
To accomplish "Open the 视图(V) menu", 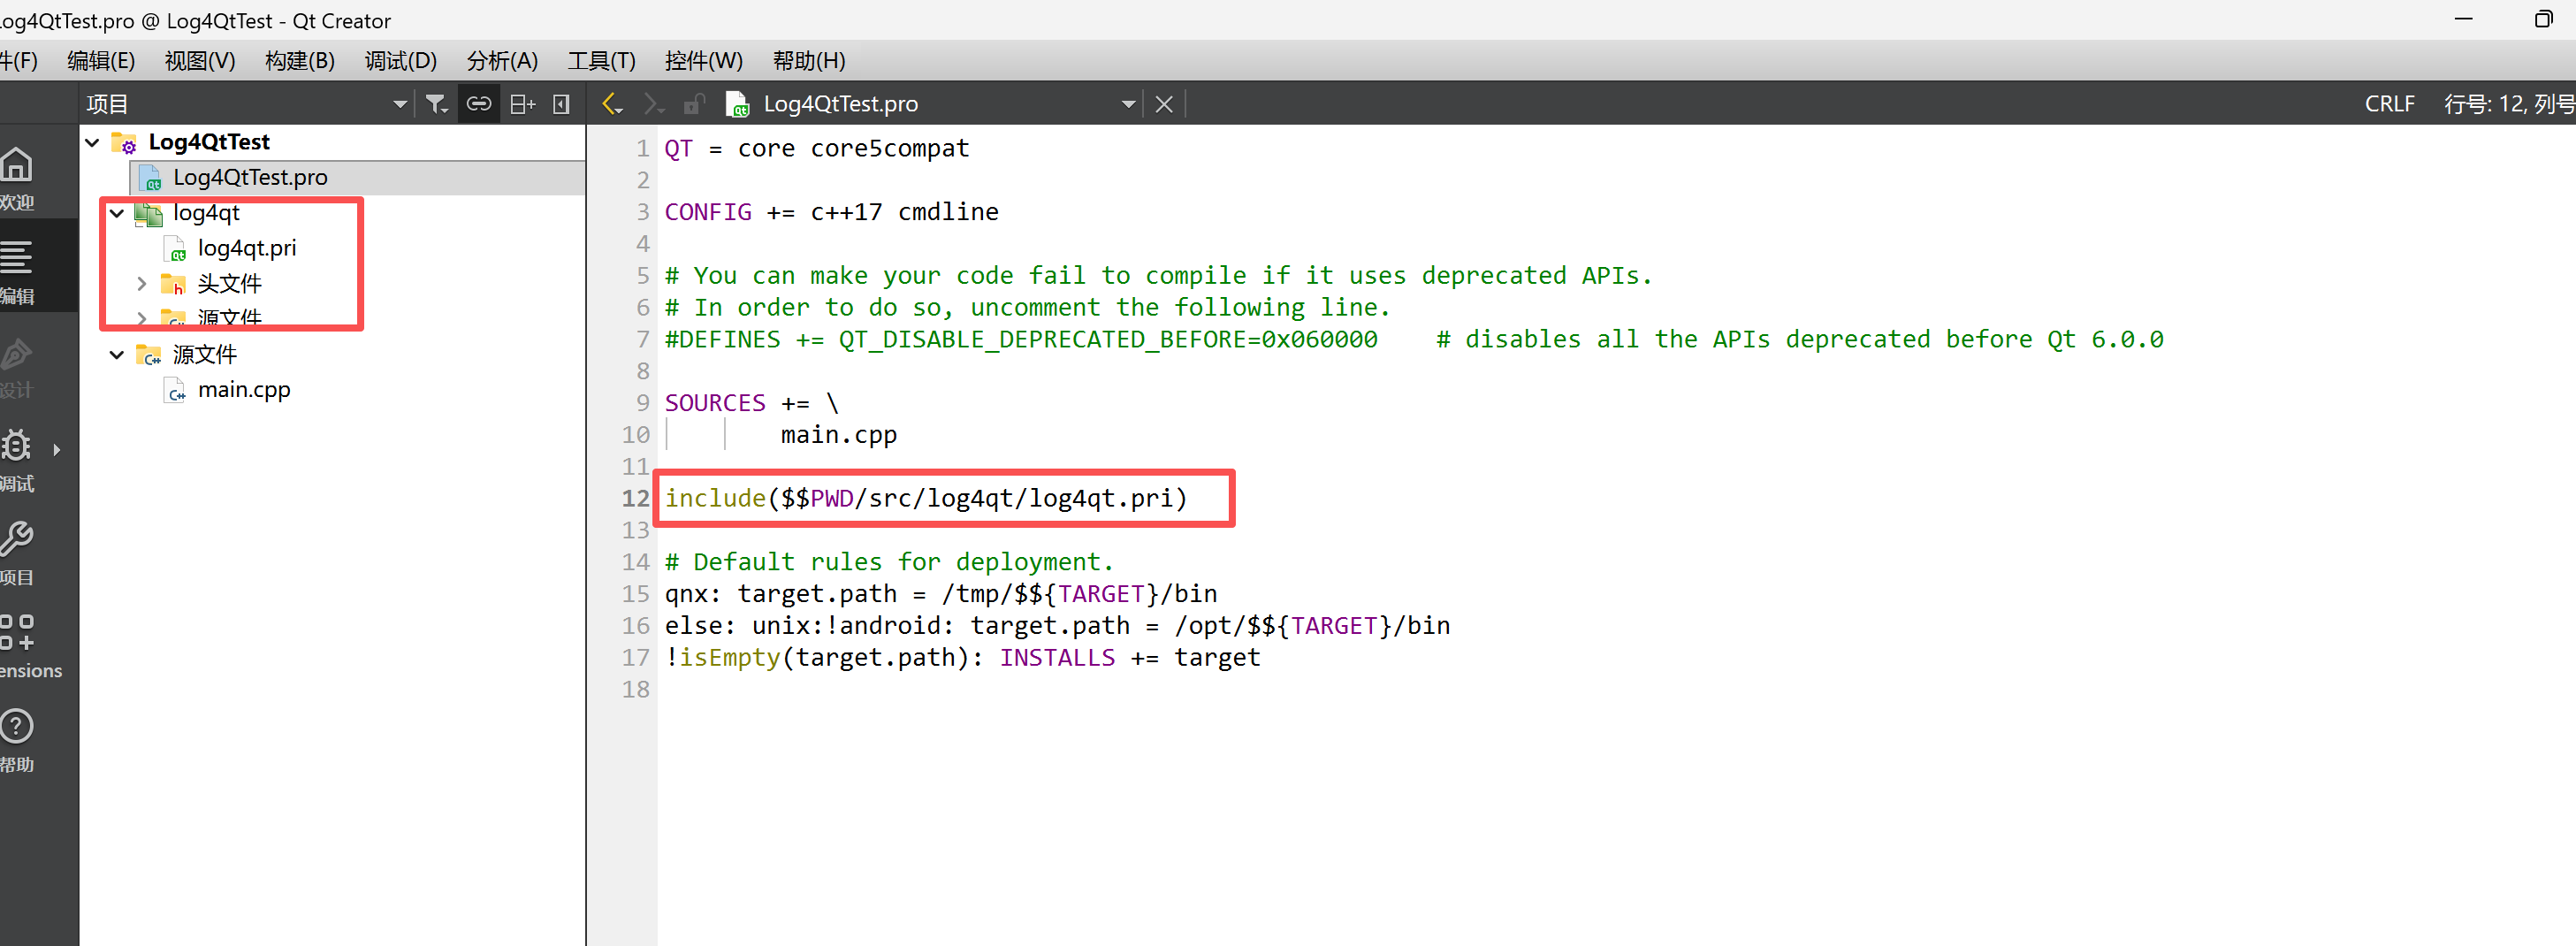I will pos(200,61).
